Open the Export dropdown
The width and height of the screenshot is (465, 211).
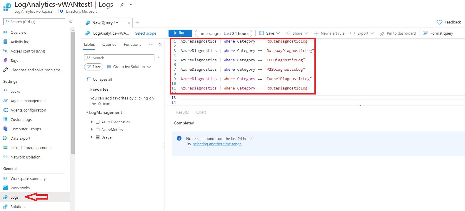coord(362,33)
